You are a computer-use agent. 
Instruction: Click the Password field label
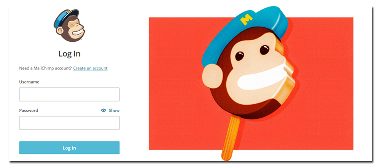(x=29, y=110)
